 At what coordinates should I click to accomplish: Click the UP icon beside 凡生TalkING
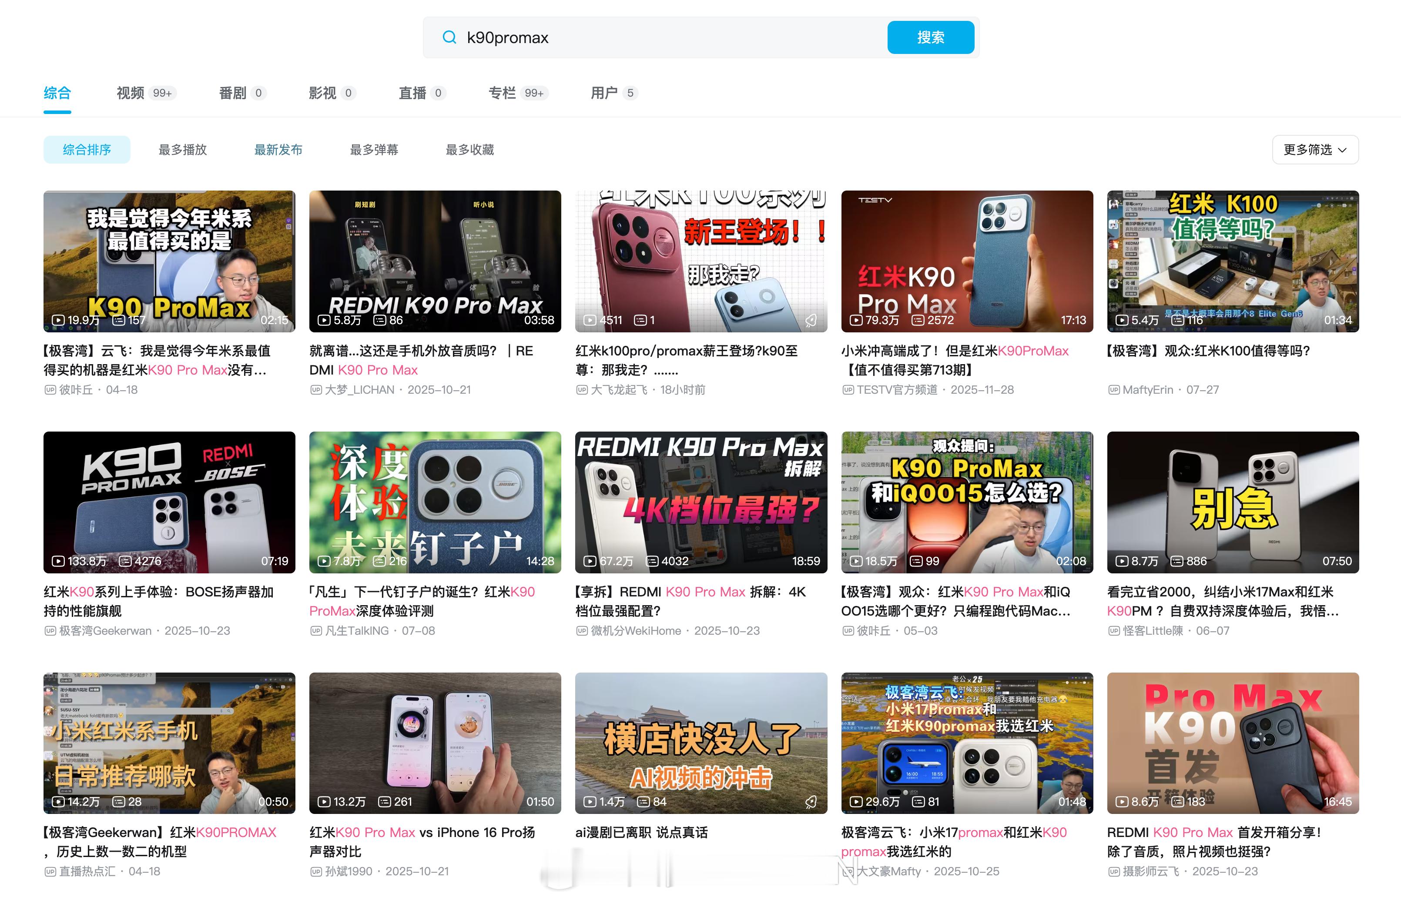coord(316,631)
